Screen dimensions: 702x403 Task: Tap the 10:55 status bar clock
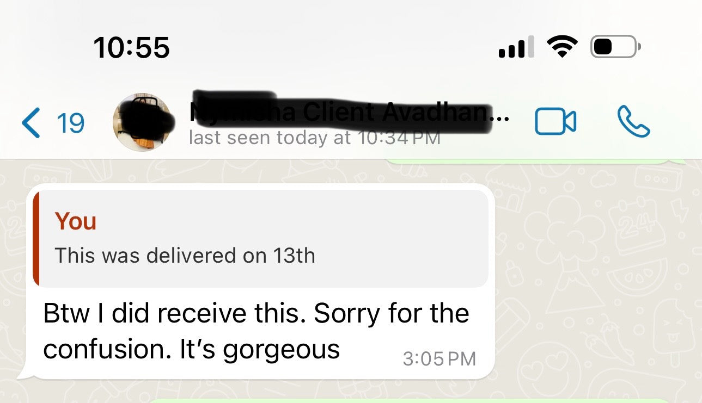[x=132, y=47]
